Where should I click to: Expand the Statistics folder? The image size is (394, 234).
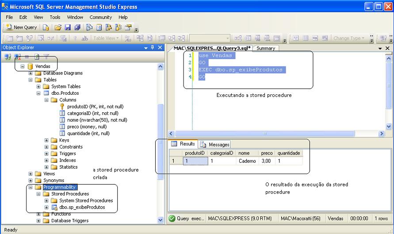coord(46,167)
